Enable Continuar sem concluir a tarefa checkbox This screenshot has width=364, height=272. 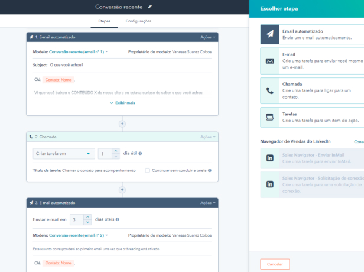click(148, 170)
